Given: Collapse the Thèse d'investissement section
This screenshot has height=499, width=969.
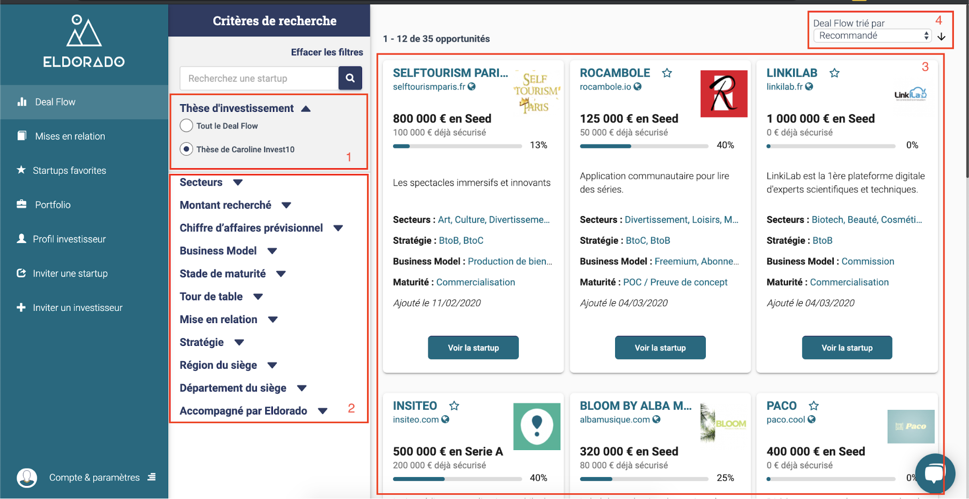Looking at the screenshot, I should (306, 109).
